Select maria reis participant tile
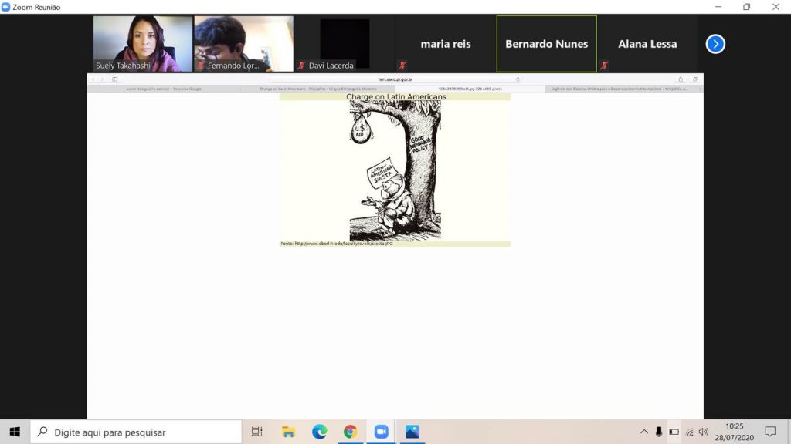The height and width of the screenshot is (444, 791). pyautogui.click(x=446, y=44)
